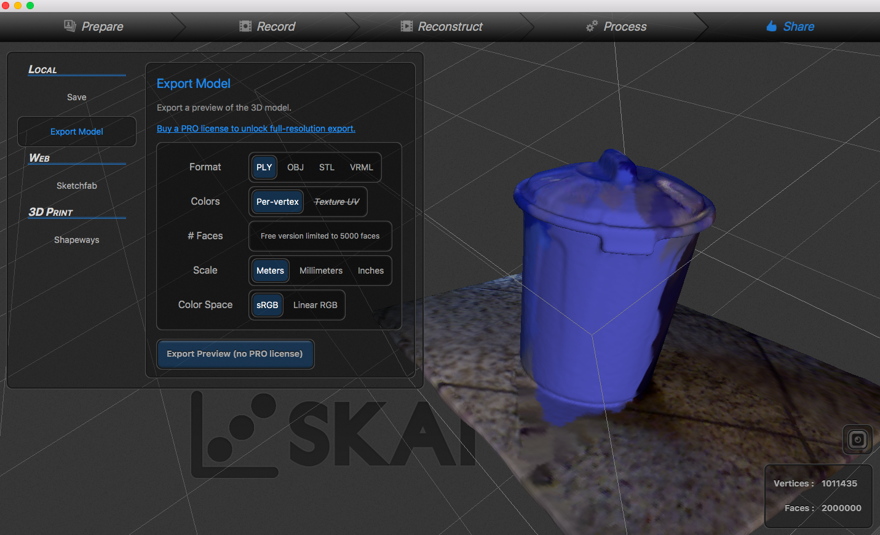
Task: Take a screenshot with the camera icon
Action: (858, 440)
